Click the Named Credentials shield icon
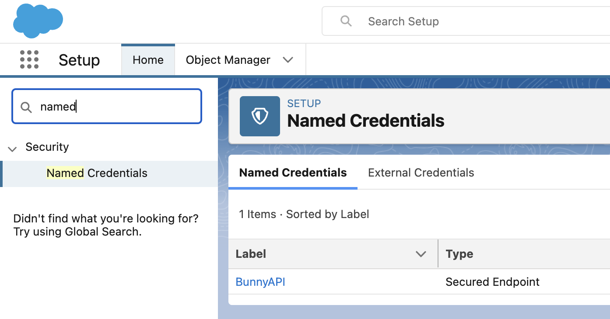The width and height of the screenshot is (610, 319). pos(260,116)
